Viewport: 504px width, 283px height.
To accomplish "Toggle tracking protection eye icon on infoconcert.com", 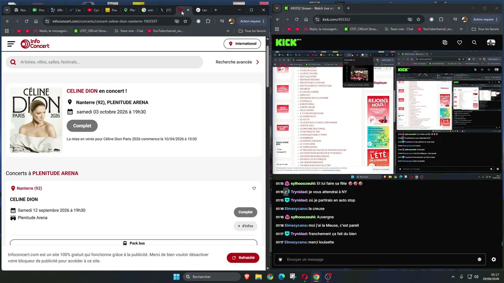I will 177,21.
